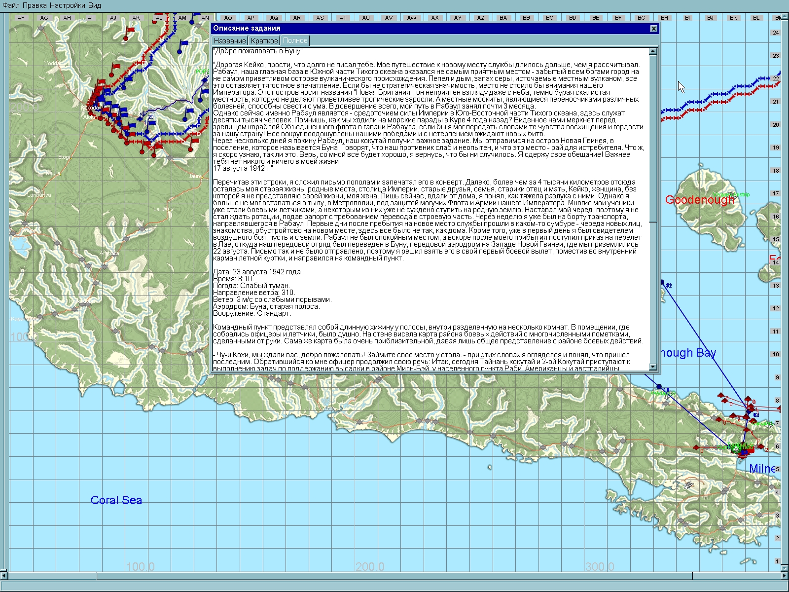Open the Файл menu
789x592 pixels.
tap(11, 5)
